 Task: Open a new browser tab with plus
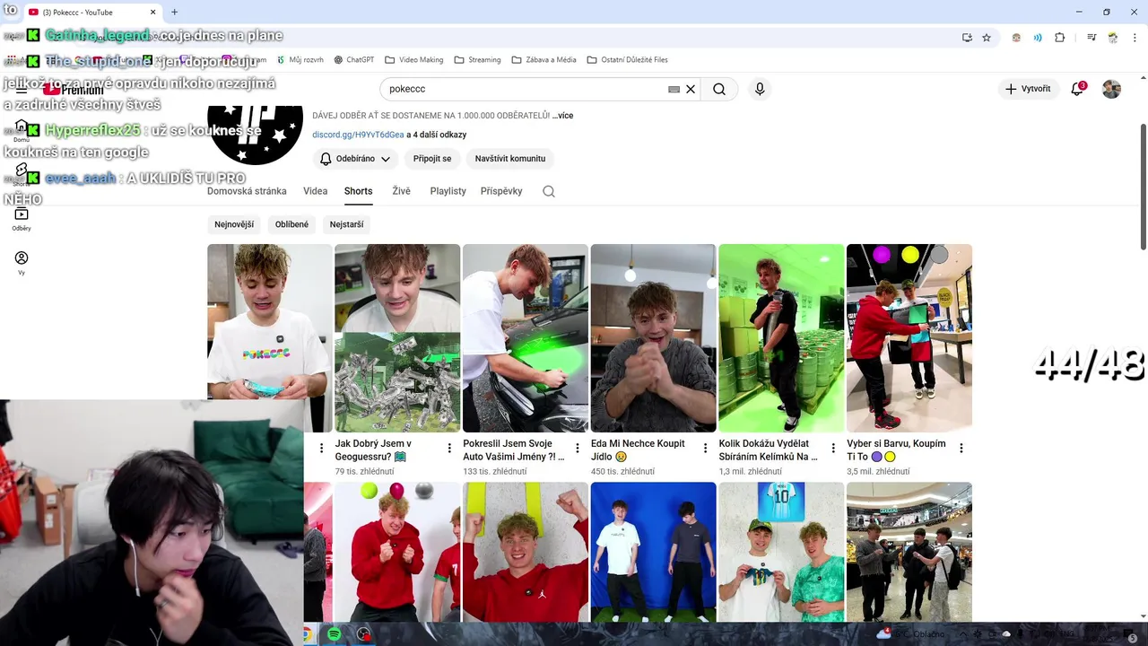pyautogui.click(x=174, y=13)
